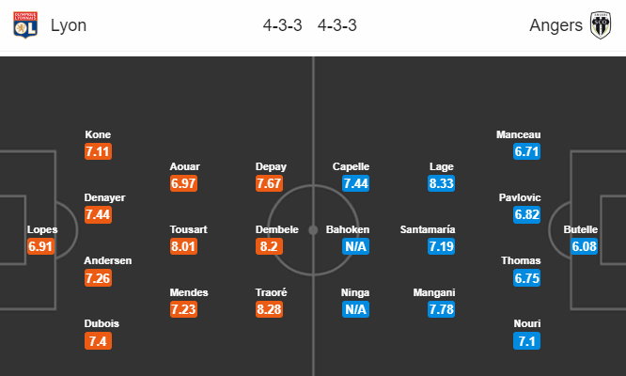Open the Angers team name link
626x376 pixels.
tap(556, 25)
